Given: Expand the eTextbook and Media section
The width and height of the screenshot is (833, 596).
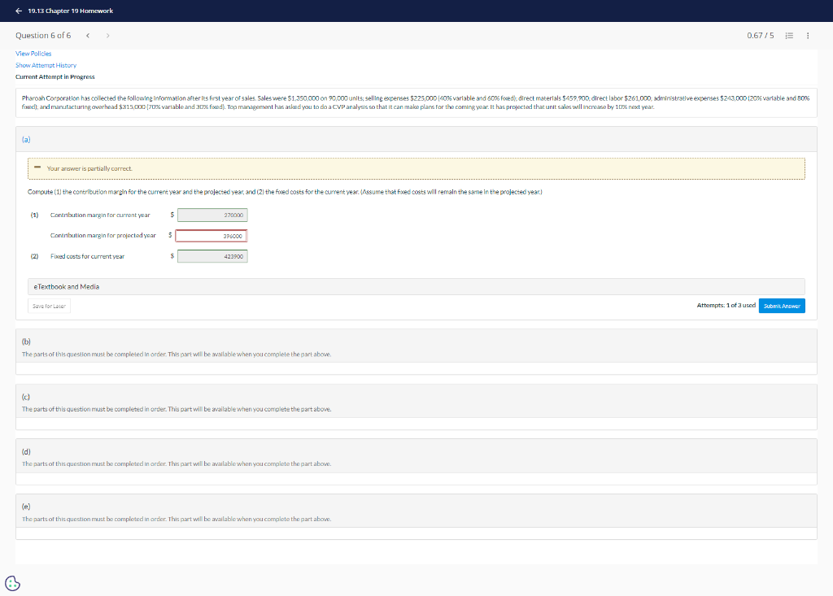Looking at the screenshot, I should point(416,287).
